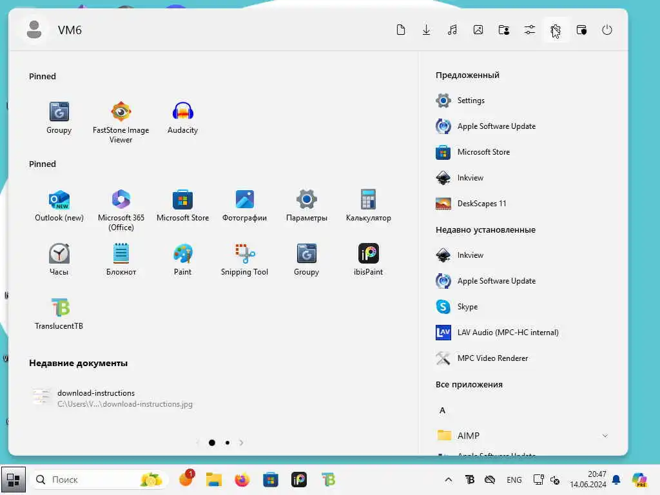The image size is (660, 495).
Task: Open the clock showing 20:47
Action: tap(588, 480)
